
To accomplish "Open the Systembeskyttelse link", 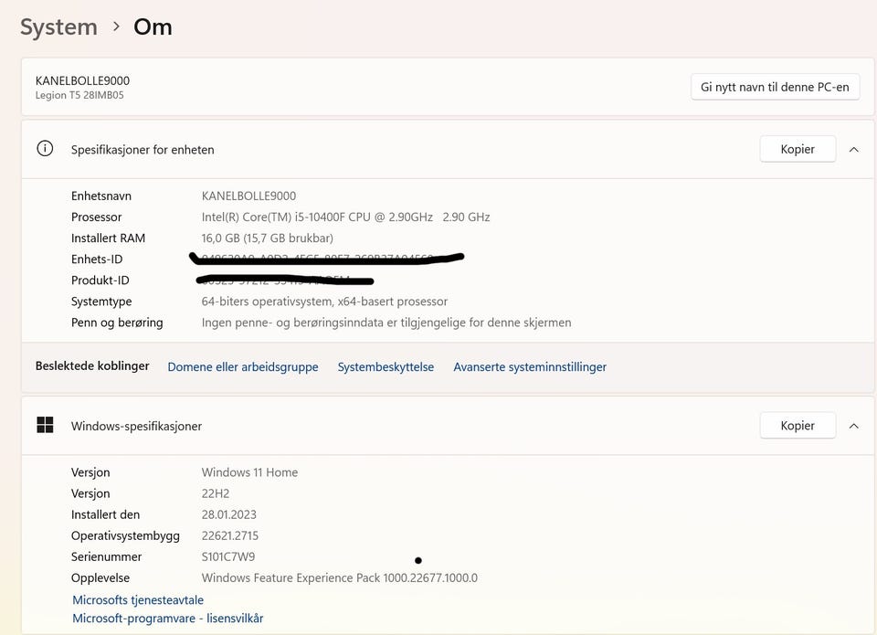I will coord(386,367).
